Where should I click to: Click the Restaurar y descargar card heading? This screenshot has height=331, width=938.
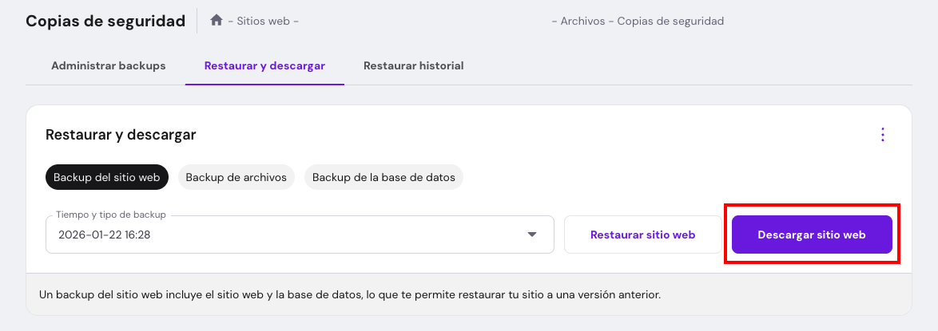[x=121, y=135]
